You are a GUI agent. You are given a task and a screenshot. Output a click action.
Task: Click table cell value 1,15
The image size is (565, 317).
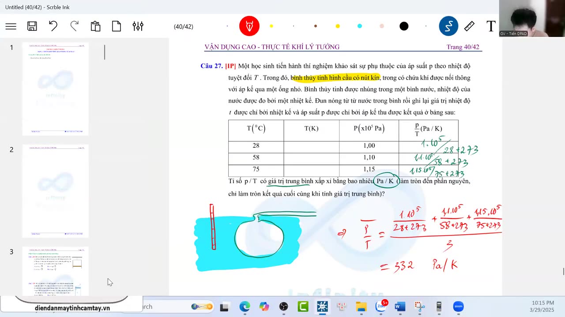tap(369, 169)
